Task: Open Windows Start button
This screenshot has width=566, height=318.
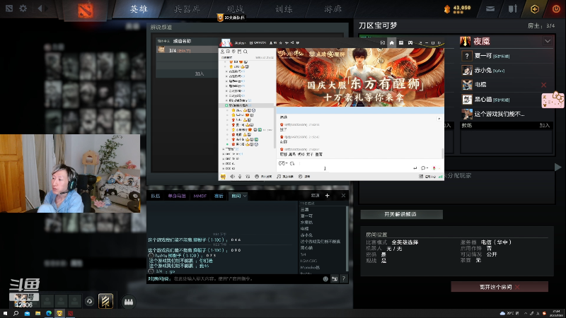Action: click(5, 314)
